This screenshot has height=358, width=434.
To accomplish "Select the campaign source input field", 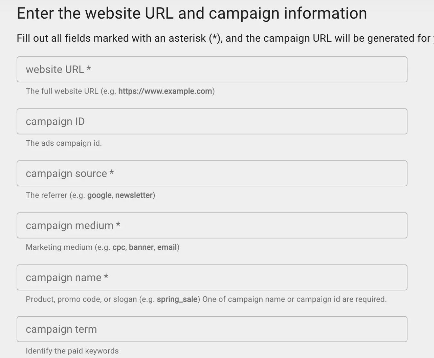I will click(x=212, y=174).
